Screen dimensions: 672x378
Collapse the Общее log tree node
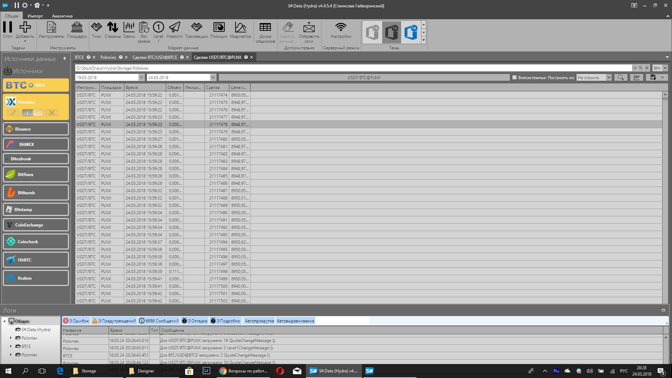pyautogui.click(x=5, y=321)
